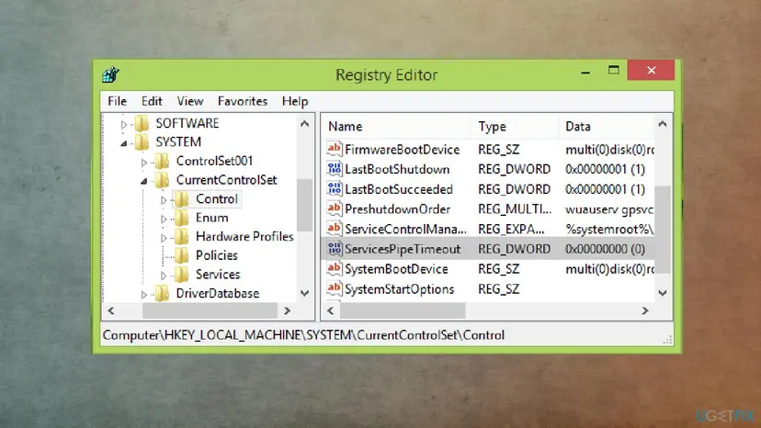Click the SystemStartOptions string icon
761x428 pixels.
click(334, 288)
